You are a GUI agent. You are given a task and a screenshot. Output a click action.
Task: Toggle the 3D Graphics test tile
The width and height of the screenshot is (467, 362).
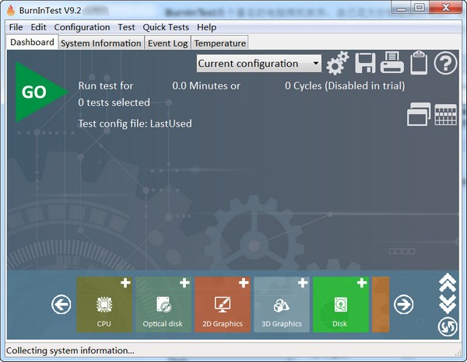coord(282,305)
